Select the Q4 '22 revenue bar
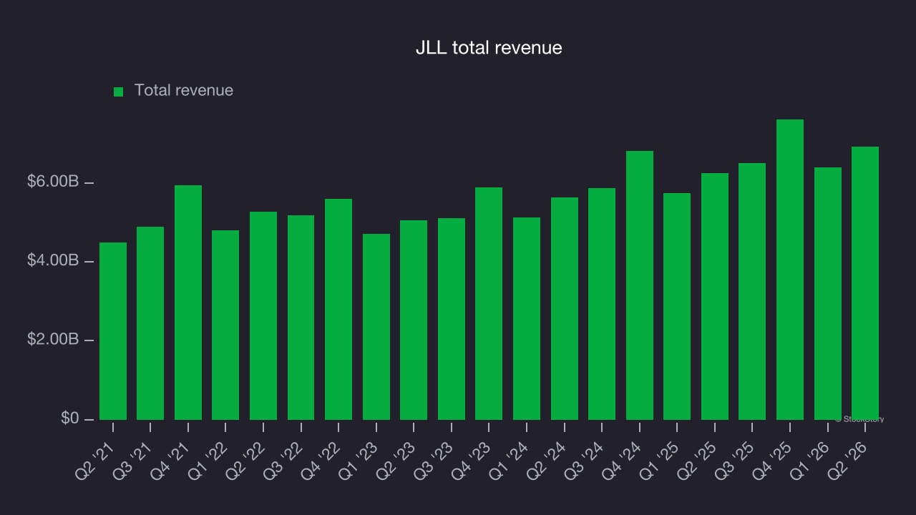The image size is (916, 515). coord(338,309)
